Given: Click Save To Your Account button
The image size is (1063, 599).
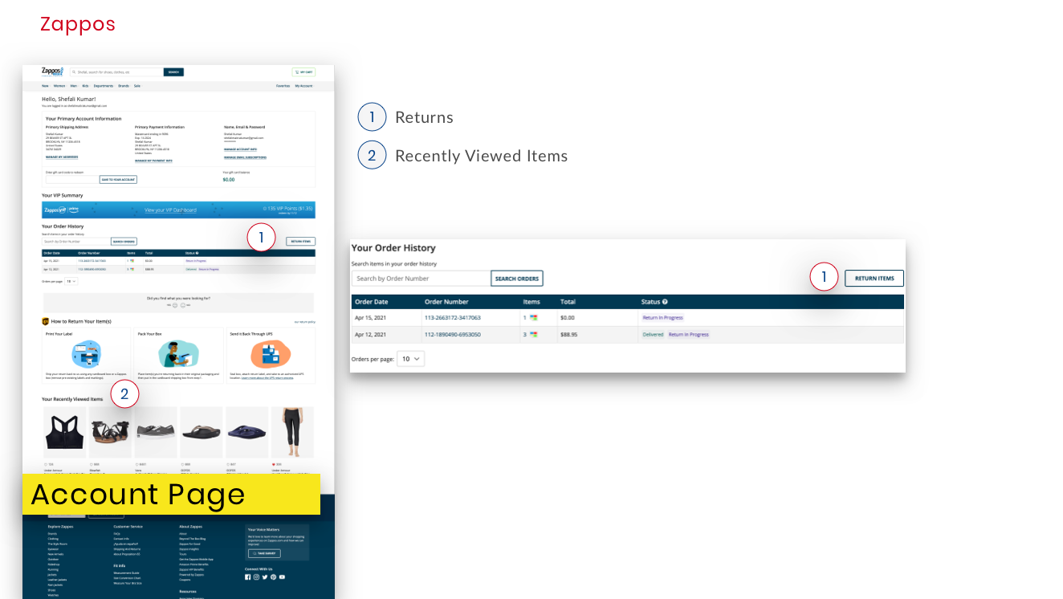Looking at the screenshot, I should click(x=118, y=180).
